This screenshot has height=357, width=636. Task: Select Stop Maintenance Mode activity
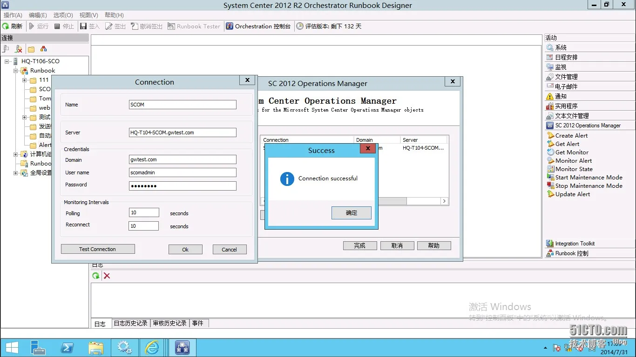pos(584,186)
